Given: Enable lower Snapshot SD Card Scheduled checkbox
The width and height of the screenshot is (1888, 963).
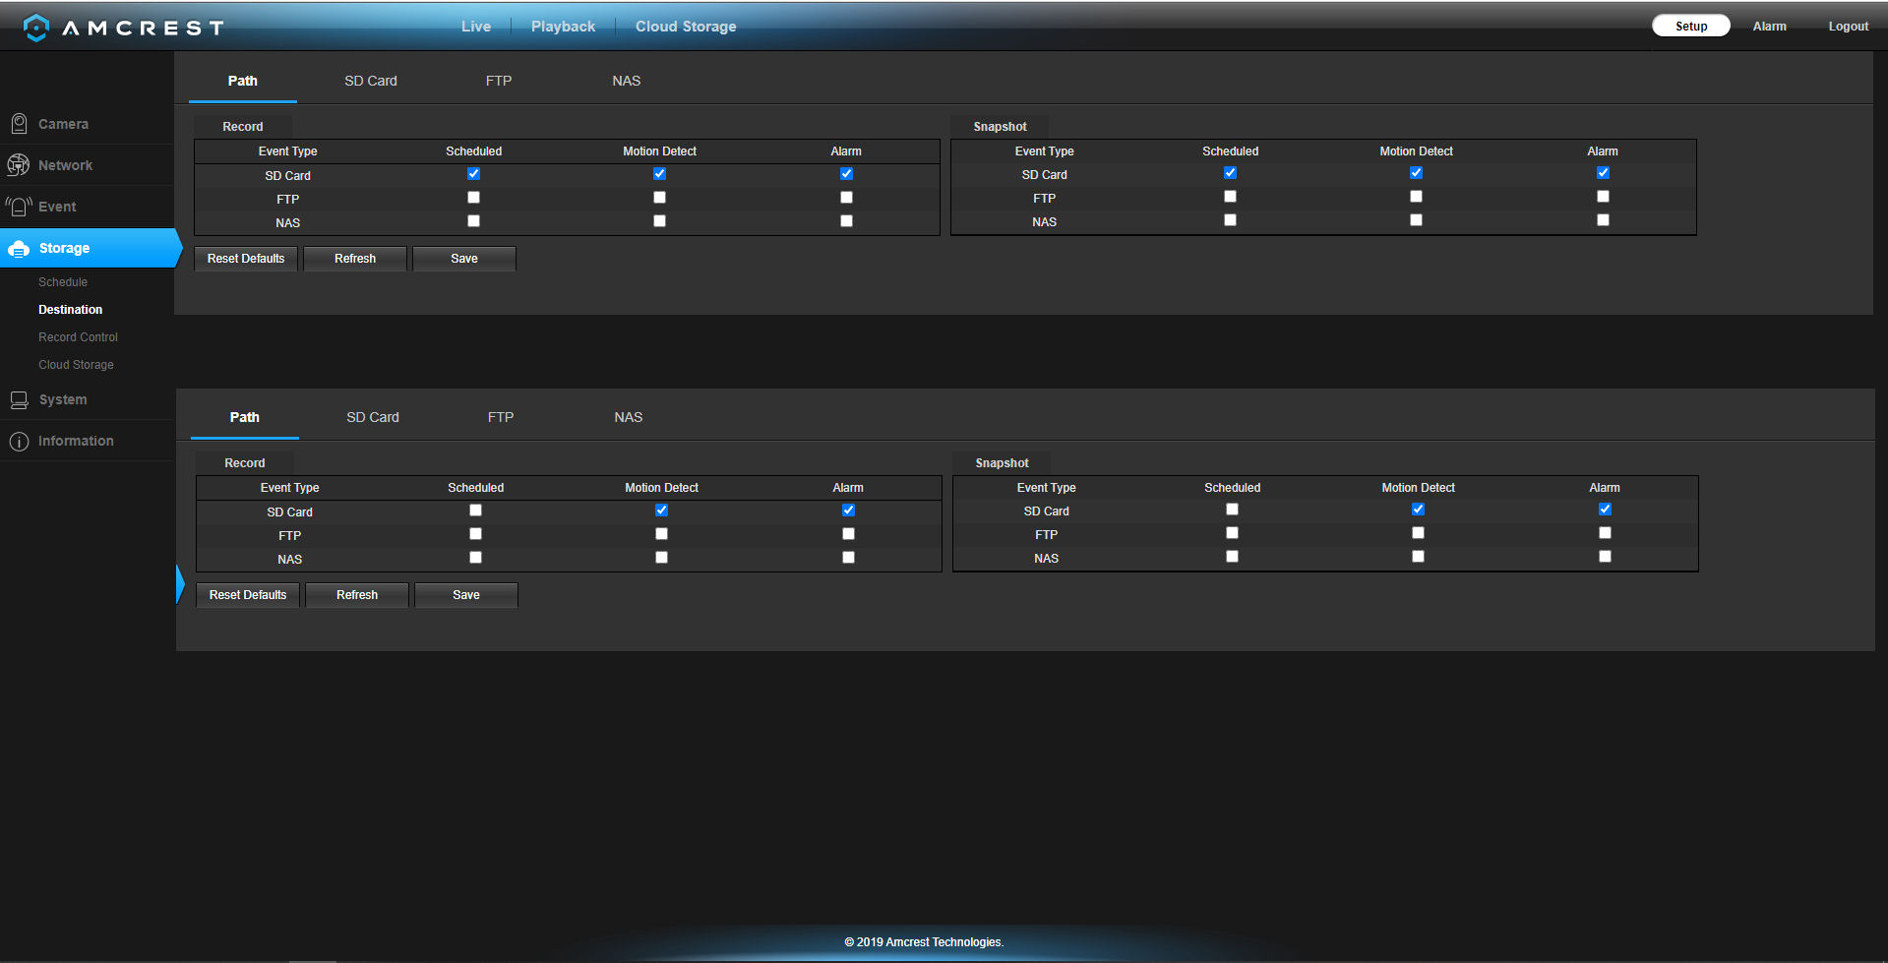Looking at the screenshot, I should [1232, 510].
